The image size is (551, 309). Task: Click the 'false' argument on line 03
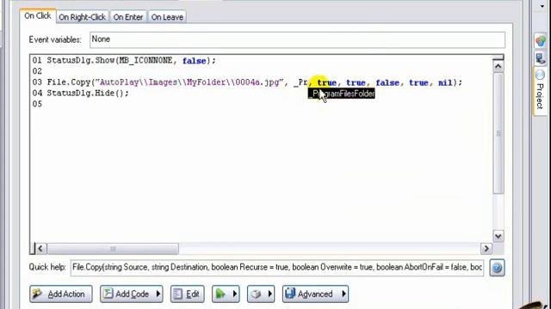387,82
